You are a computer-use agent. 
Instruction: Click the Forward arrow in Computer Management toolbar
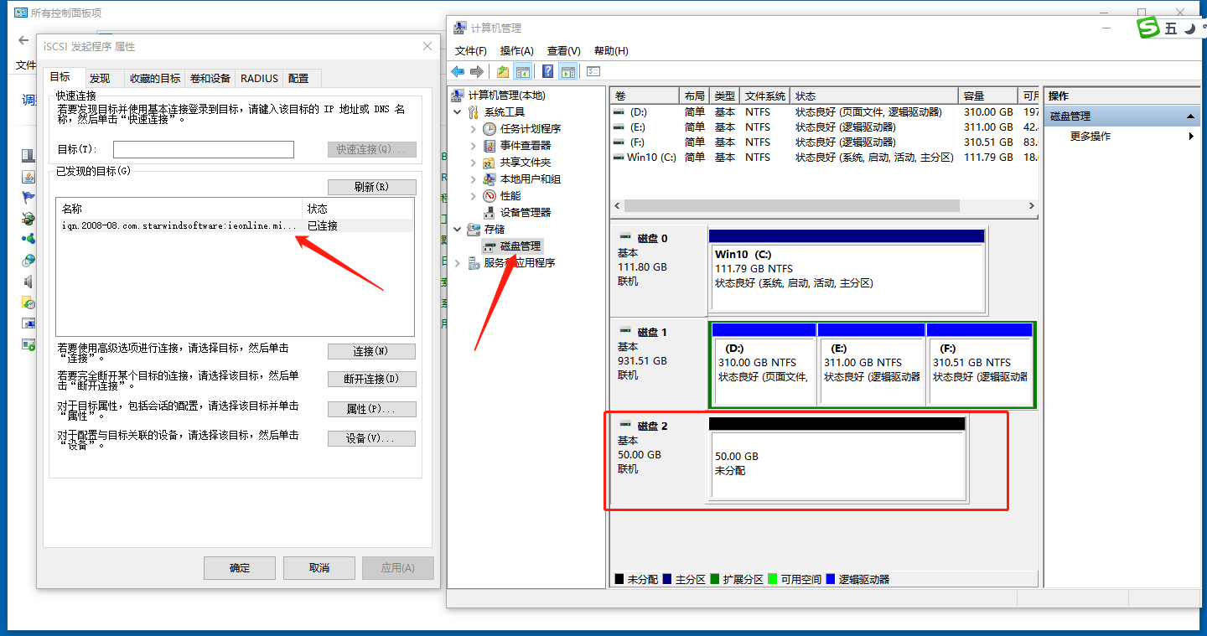click(x=477, y=71)
